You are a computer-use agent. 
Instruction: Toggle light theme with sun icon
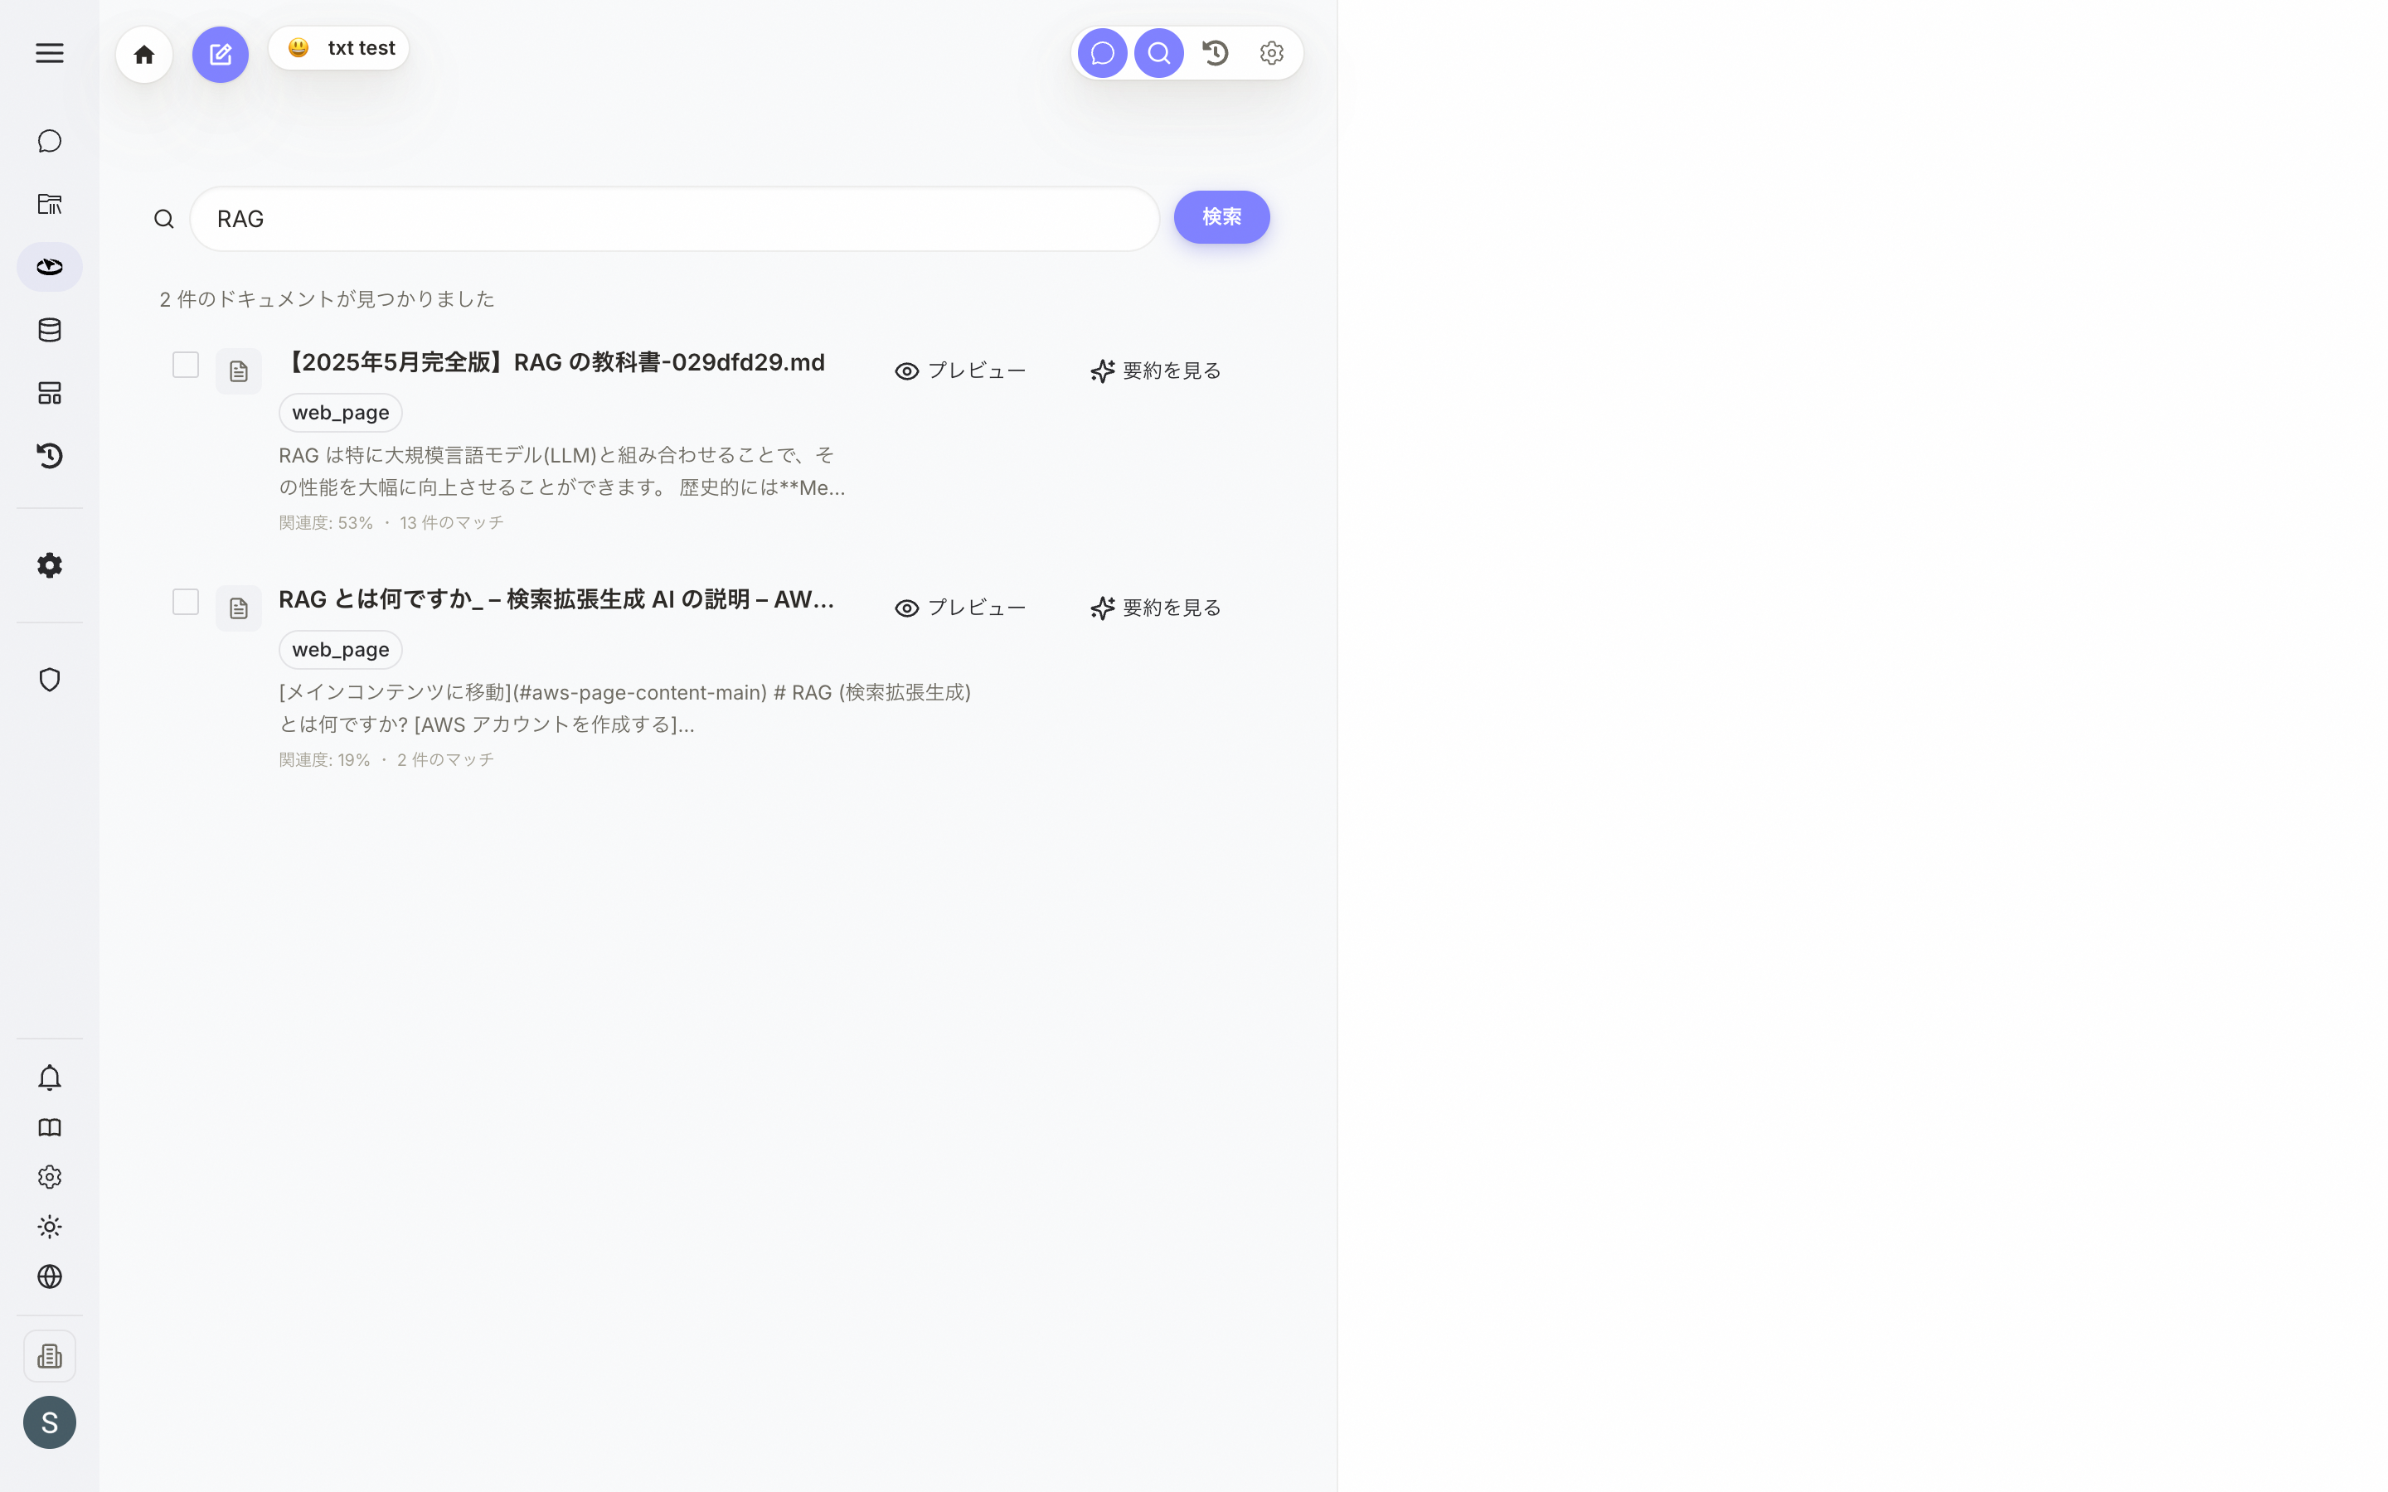pos(50,1227)
